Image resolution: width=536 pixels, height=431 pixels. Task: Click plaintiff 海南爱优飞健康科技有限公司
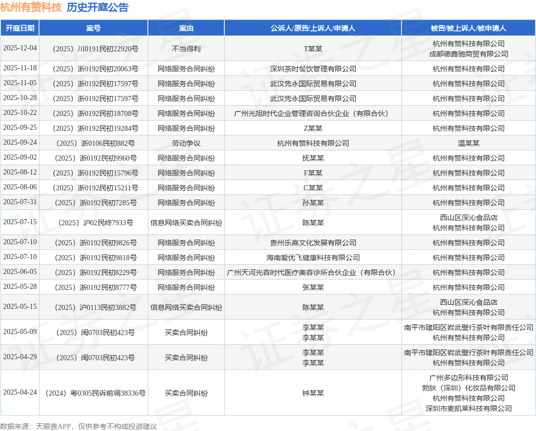(x=313, y=258)
